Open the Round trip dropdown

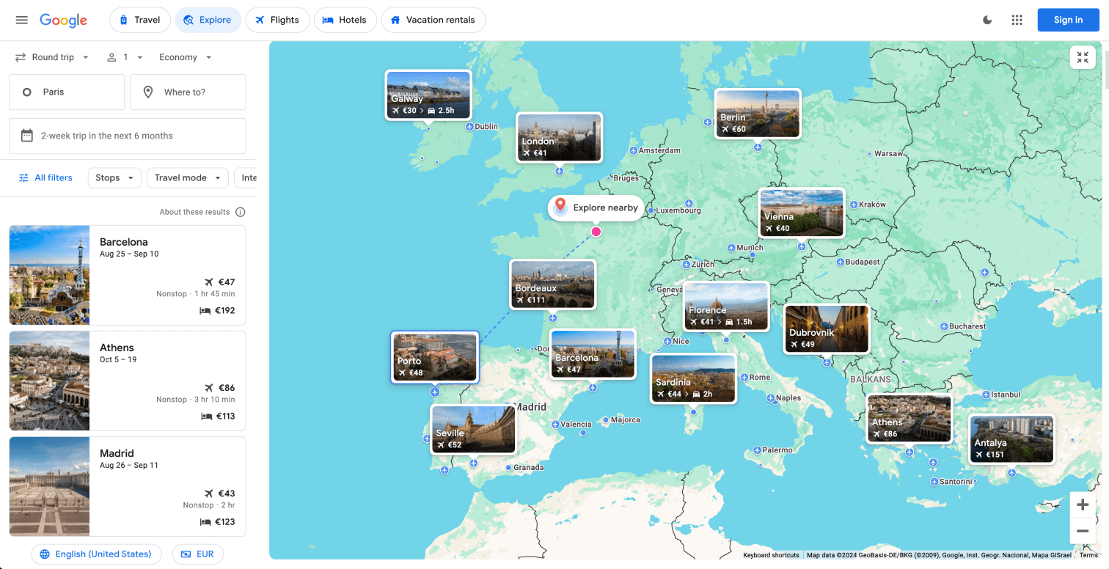[x=51, y=56]
